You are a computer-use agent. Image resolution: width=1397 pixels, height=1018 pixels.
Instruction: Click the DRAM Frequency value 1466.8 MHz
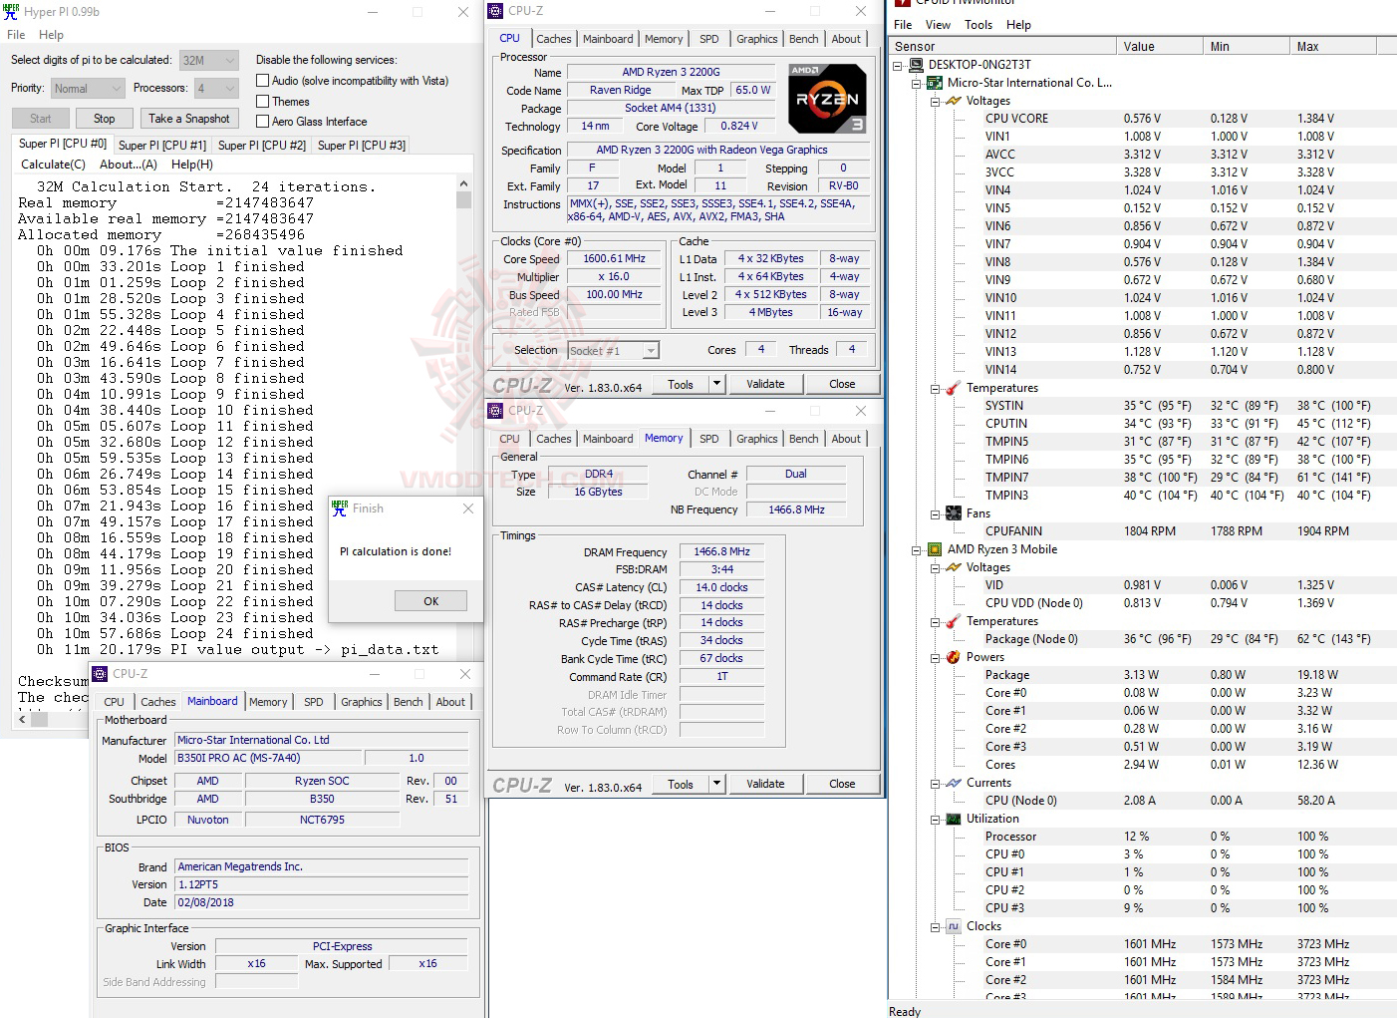coord(721,551)
